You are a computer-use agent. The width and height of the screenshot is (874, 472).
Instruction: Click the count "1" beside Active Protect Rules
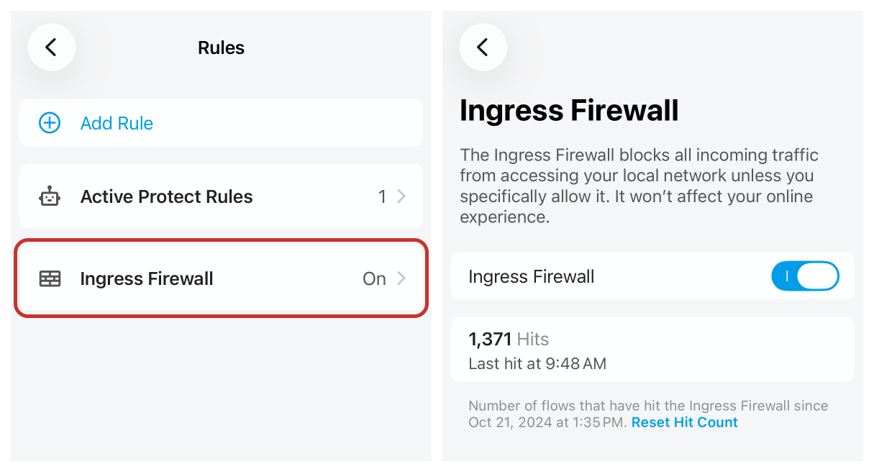[x=382, y=196]
